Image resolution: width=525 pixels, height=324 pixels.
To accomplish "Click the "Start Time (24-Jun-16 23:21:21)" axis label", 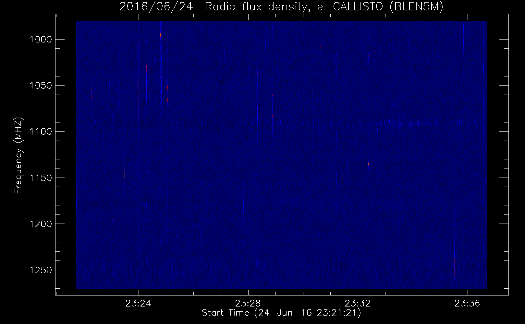I will 281,313.
